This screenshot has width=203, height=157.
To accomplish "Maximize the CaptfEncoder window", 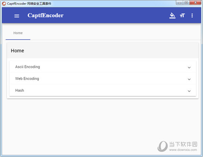I will point(186,3).
